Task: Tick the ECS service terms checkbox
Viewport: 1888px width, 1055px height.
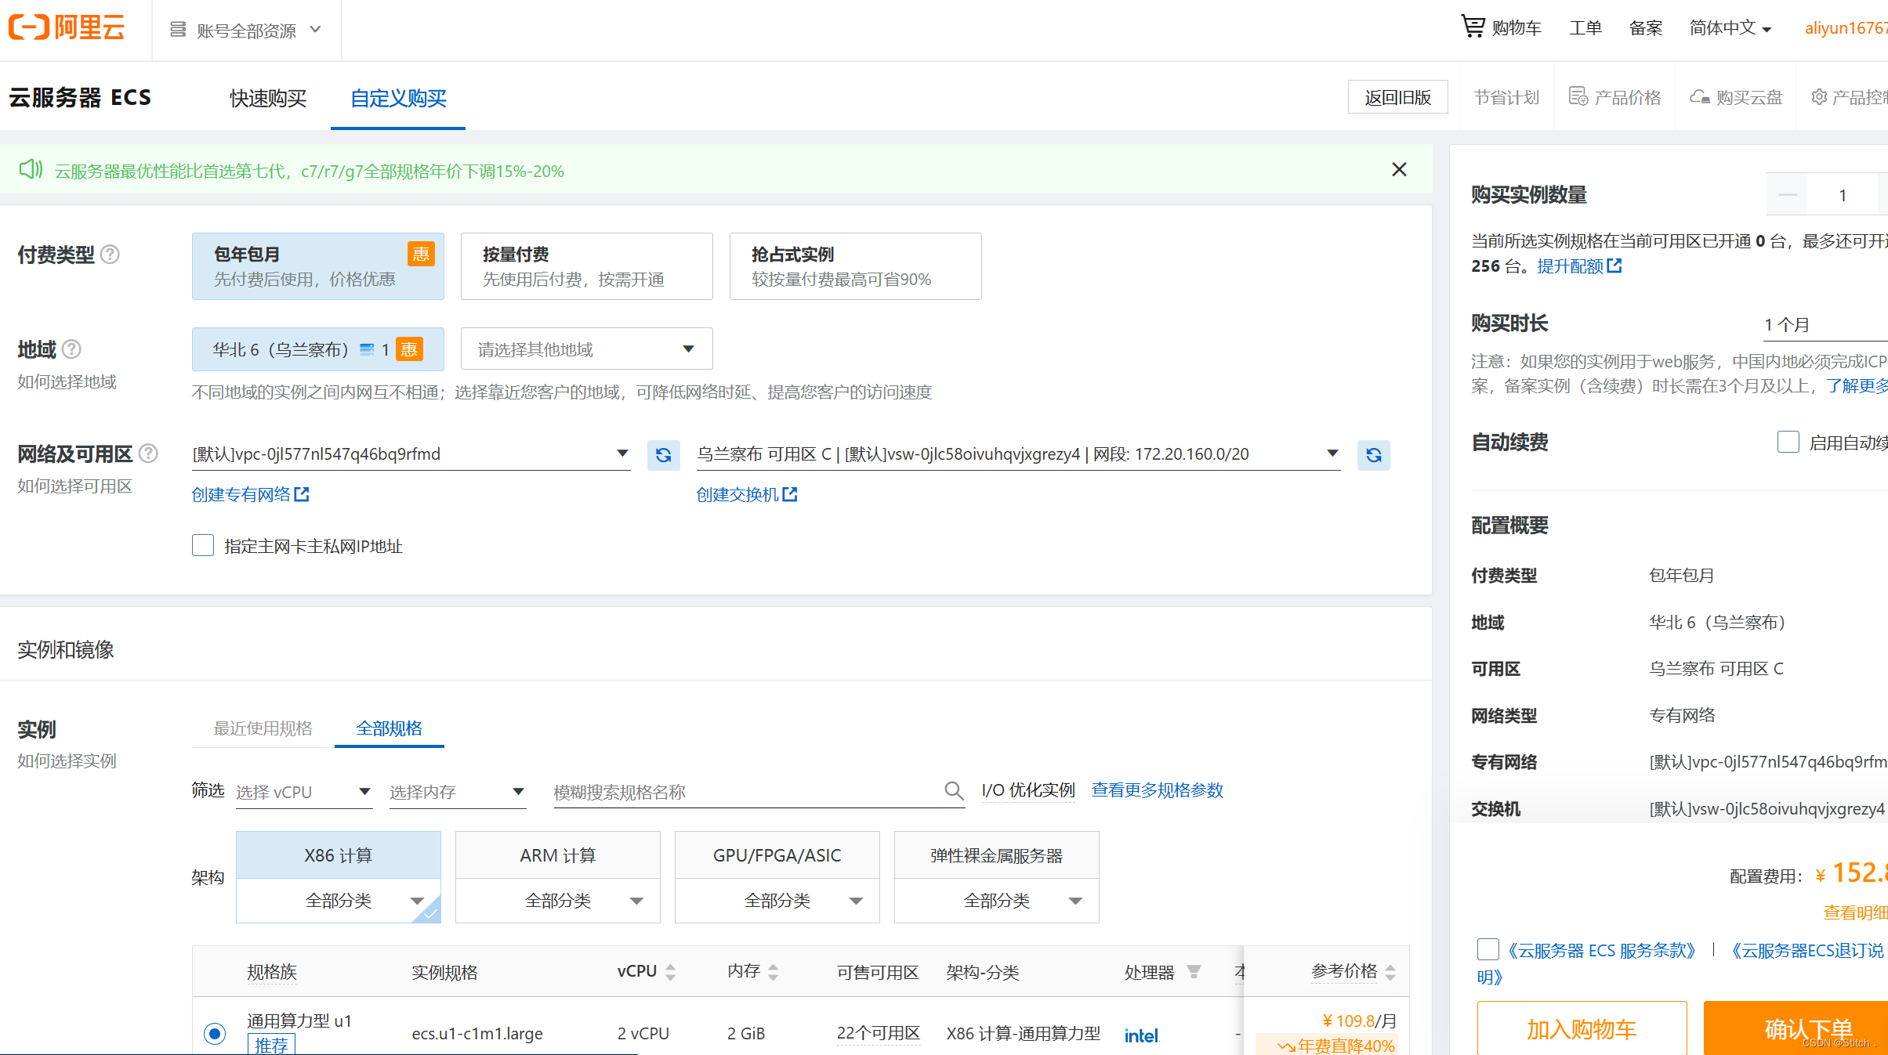Action: pos(1488,949)
